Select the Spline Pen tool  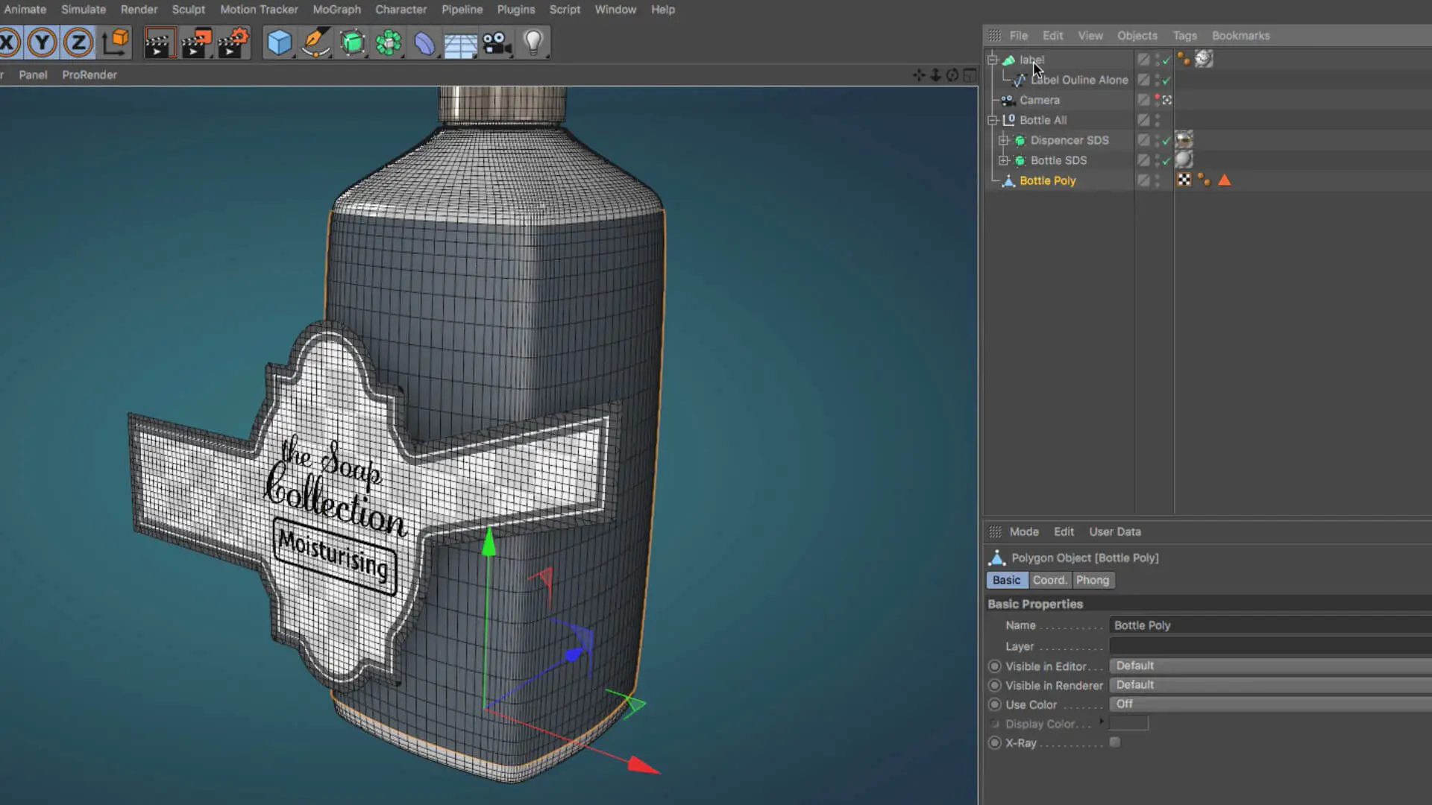[316, 42]
